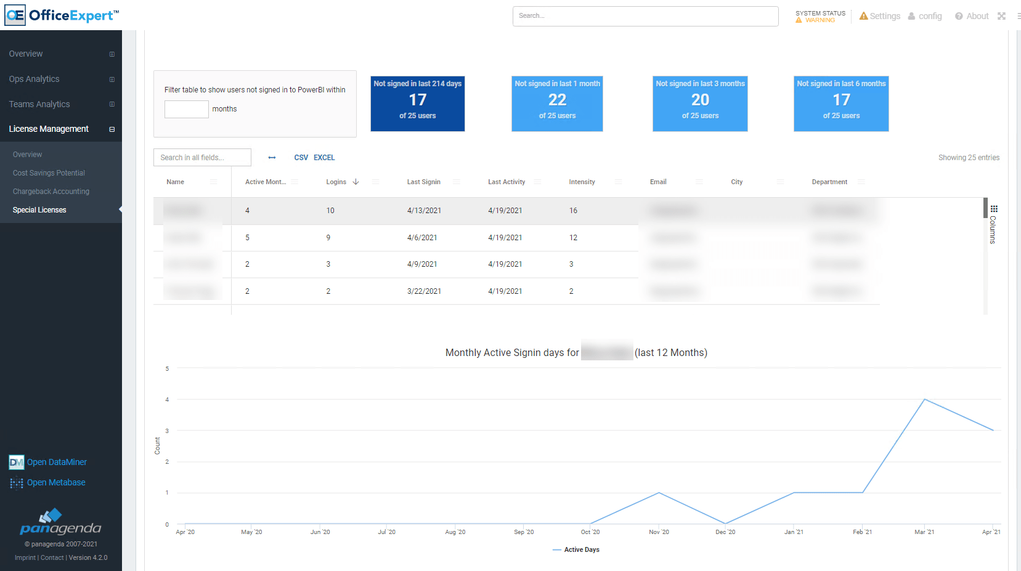This screenshot has width=1021, height=571.
Task: Click the Open Metabase link
Action: click(47, 482)
